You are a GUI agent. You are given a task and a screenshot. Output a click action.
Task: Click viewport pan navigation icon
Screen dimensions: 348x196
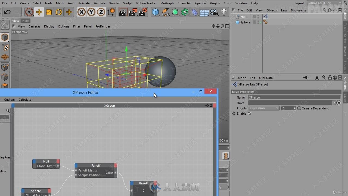click(213, 26)
